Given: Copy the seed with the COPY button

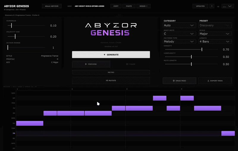Looking at the screenshot, I should coord(116,6).
